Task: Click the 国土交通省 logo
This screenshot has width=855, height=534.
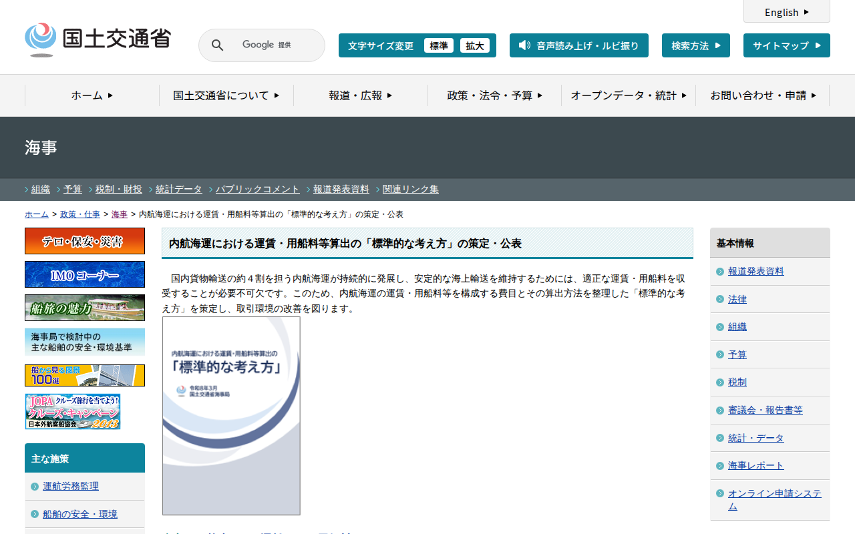Action: pos(98,39)
